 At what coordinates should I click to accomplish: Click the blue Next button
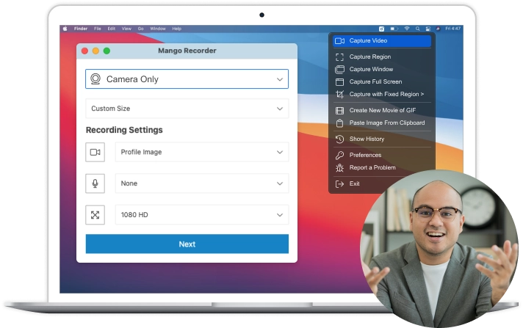click(187, 244)
